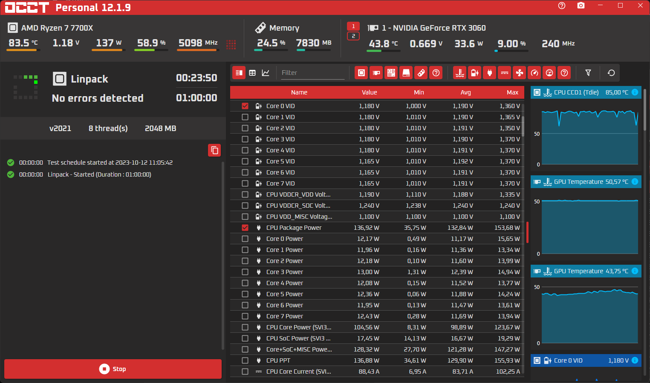Image resolution: width=650 pixels, height=383 pixels.
Task: Check the CPU SoC Power row checkbox
Action: tap(245, 338)
